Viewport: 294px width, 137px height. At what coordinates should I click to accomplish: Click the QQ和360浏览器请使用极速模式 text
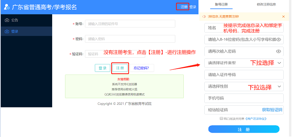(124, 94)
